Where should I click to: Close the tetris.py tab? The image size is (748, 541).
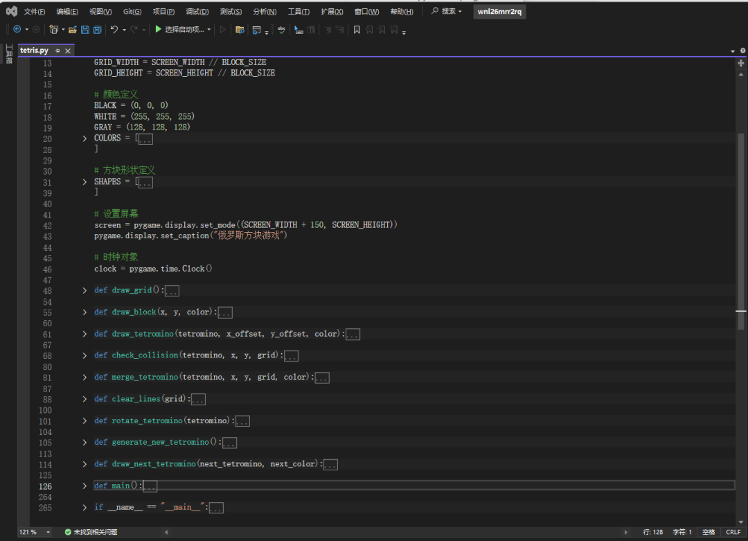tap(68, 51)
